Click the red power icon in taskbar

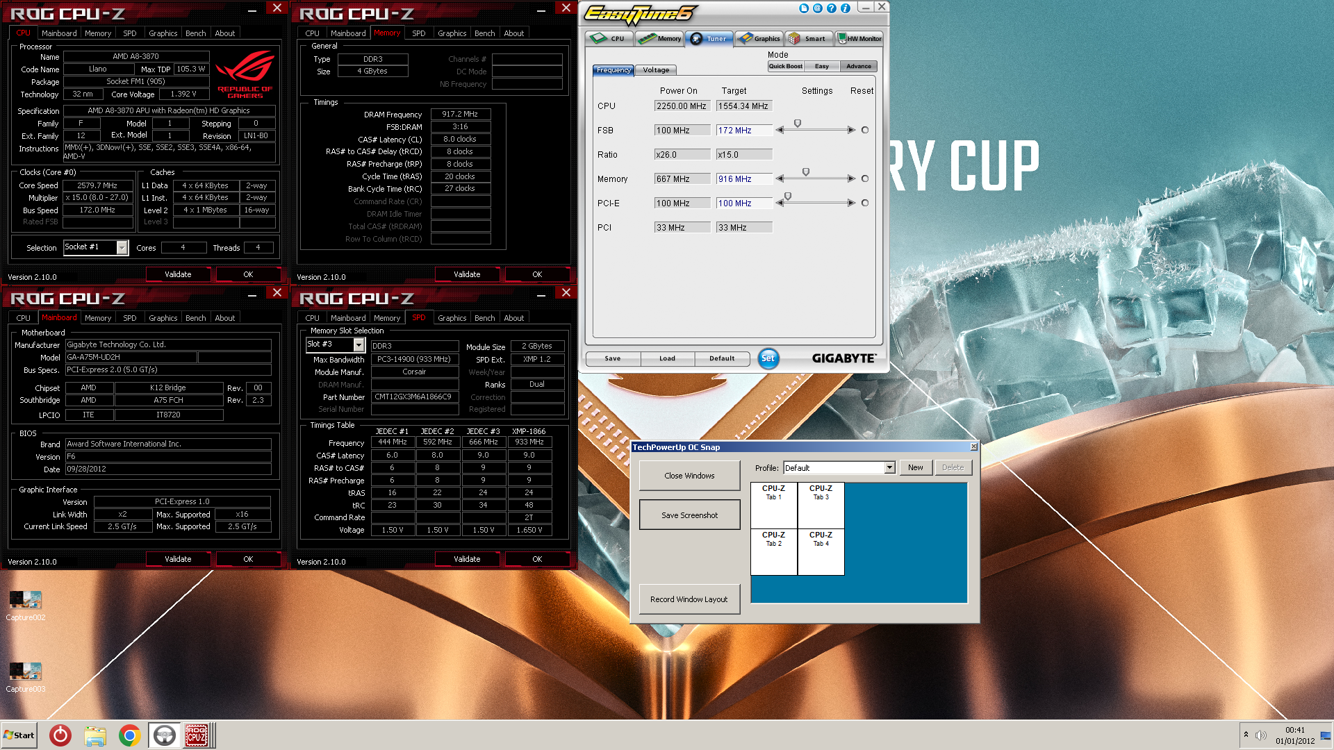60,735
